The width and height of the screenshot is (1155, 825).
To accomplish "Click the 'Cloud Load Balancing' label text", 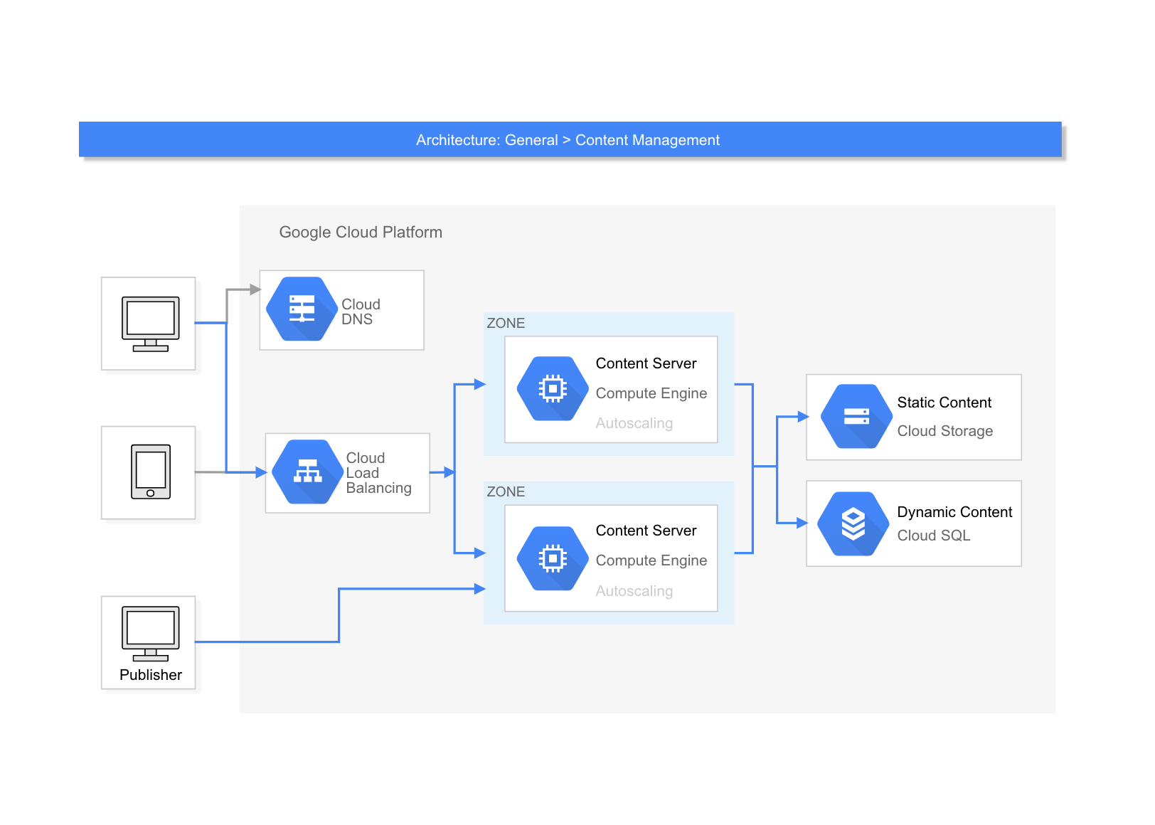I will pos(378,473).
